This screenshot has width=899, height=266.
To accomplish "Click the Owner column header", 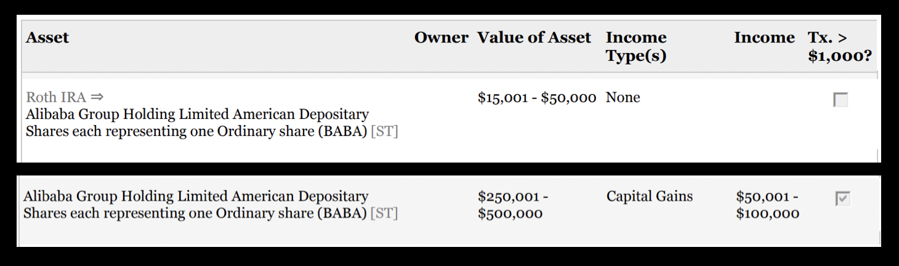I will pos(441,38).
